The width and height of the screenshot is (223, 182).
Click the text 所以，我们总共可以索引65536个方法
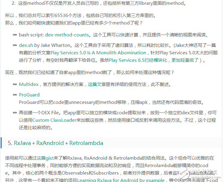(x=43, y=16)
